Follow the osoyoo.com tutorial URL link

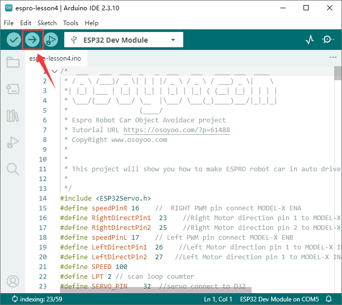click(177, 130)
